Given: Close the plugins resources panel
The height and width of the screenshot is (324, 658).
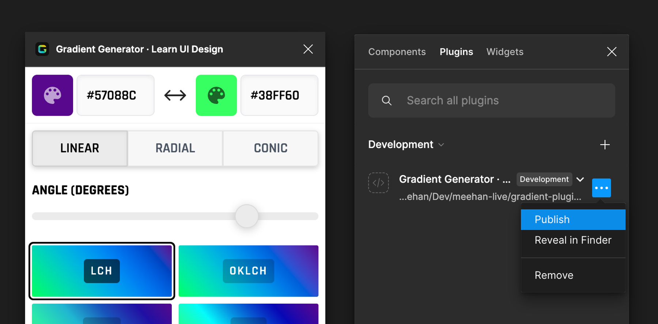Looking at the screenshot, I should tap(612, 52).
